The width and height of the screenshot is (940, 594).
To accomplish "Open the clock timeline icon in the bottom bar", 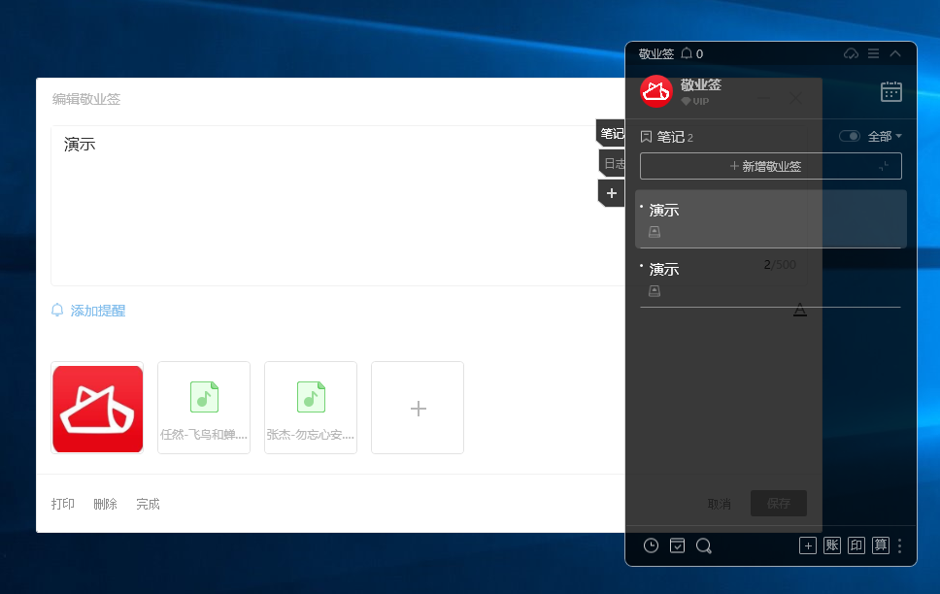I will [651, 545].
